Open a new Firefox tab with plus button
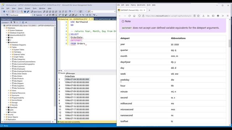 click(x=149, y=10)
